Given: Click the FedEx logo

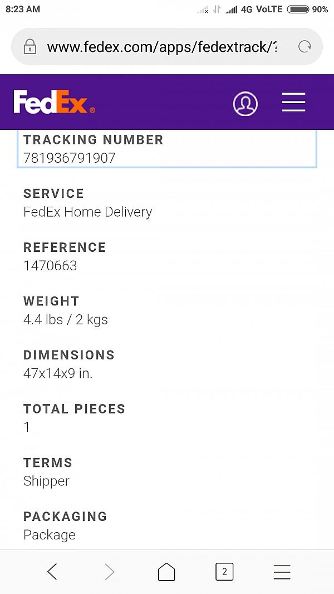Looking at the screenshot, I should click(x=54, y=102).
